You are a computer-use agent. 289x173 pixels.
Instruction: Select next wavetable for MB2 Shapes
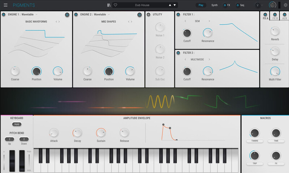131,22
